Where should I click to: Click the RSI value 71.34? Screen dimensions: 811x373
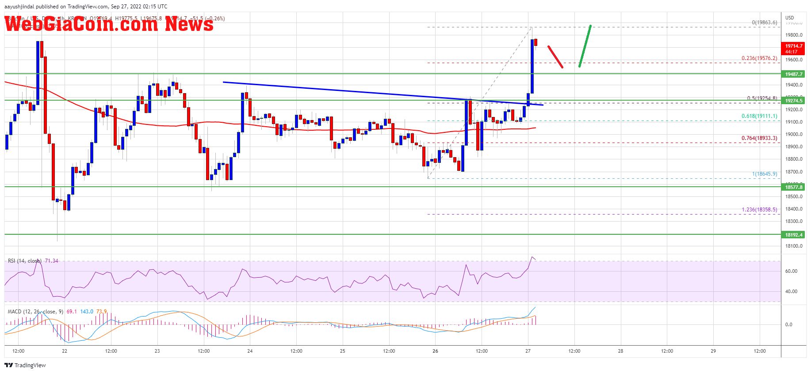[x=51, y=261]
